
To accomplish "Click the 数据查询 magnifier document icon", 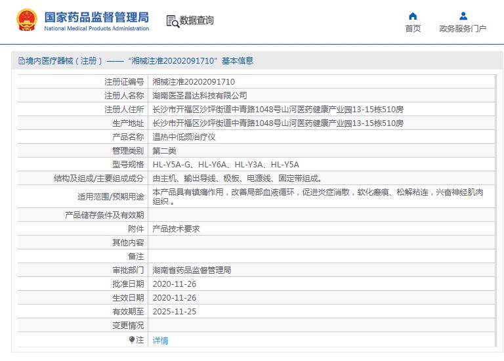I will coord(173,21).
